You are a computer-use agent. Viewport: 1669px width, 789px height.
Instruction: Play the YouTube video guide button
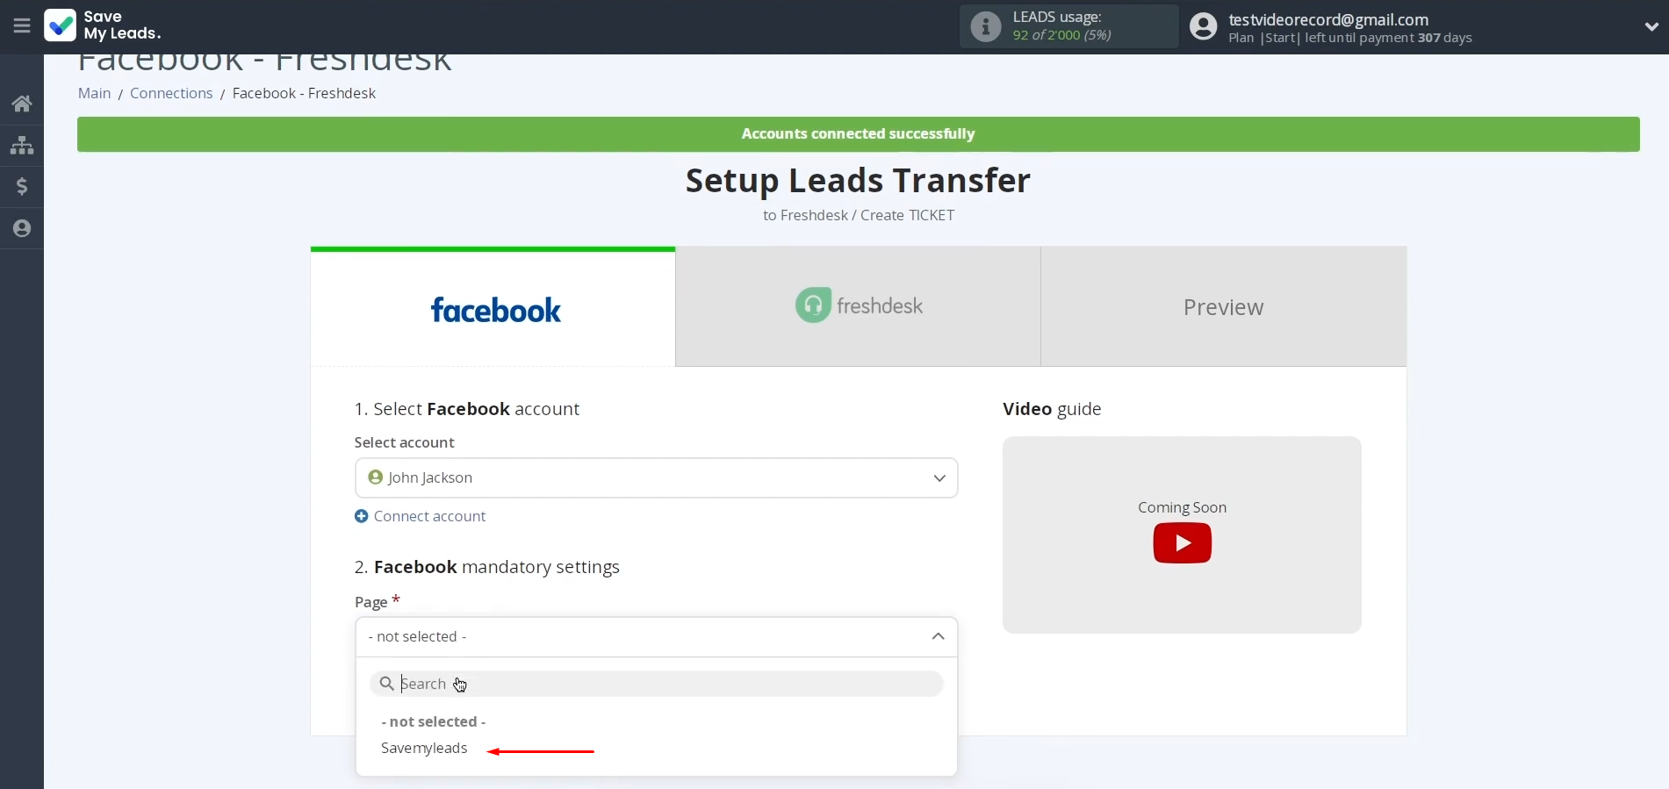pos(1183,543)
